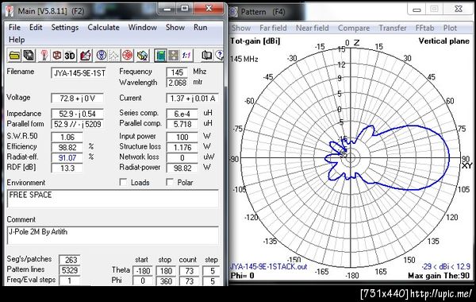Viewport: 476px width, 302px height.
Task: Save with the floppy disk toolbar icon
Action: coord(29,56)
